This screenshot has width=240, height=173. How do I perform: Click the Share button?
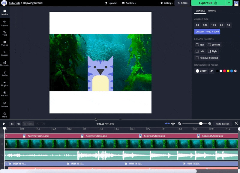(x=182, y=3)
